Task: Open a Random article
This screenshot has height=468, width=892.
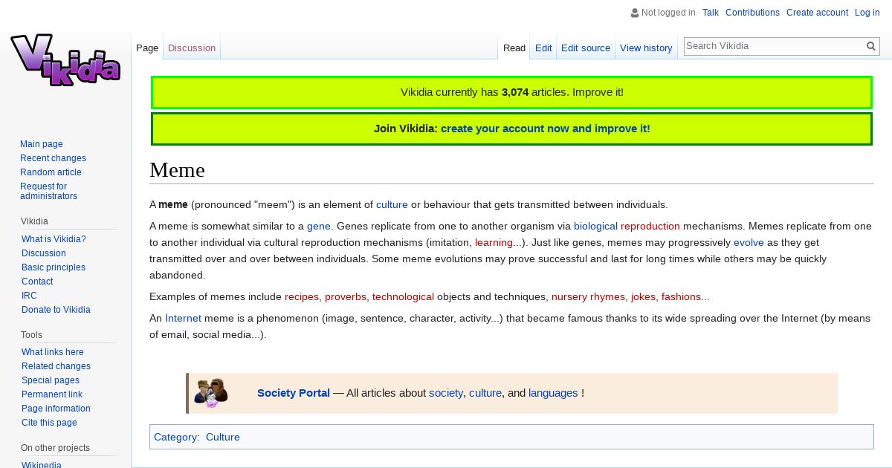Action: click(x=51, y=172)
